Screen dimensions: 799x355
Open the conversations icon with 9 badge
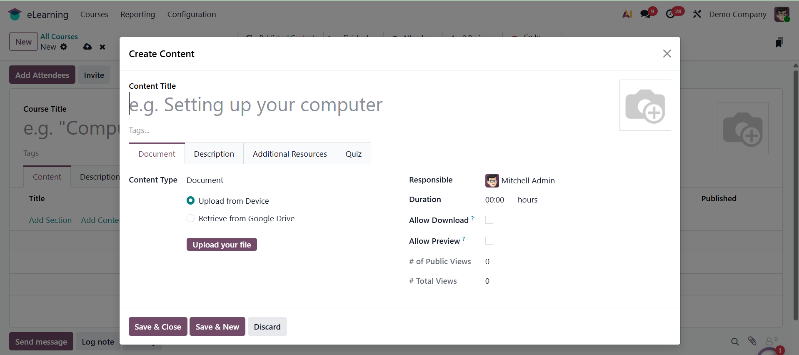[645, 14]
